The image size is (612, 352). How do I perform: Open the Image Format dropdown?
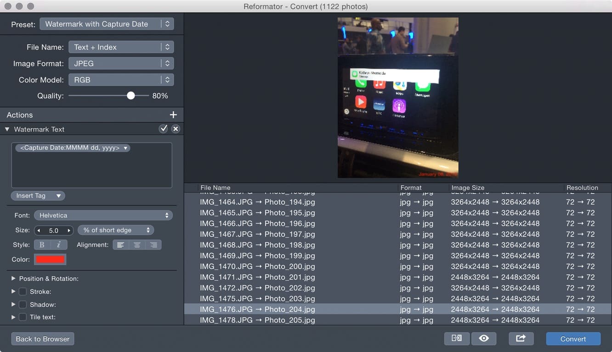121,63
